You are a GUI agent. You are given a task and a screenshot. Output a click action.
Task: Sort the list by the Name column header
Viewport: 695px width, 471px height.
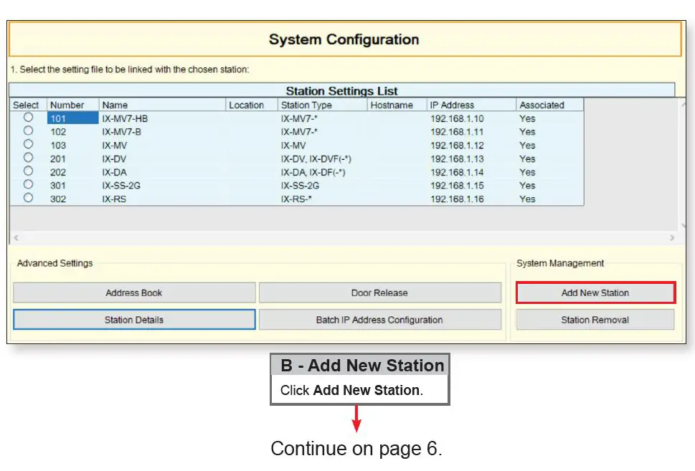(x=162, y=105)
